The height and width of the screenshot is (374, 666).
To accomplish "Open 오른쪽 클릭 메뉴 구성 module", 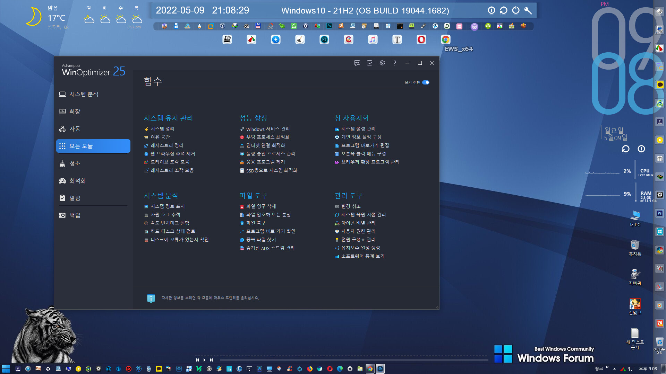I will tap(360, 154).
